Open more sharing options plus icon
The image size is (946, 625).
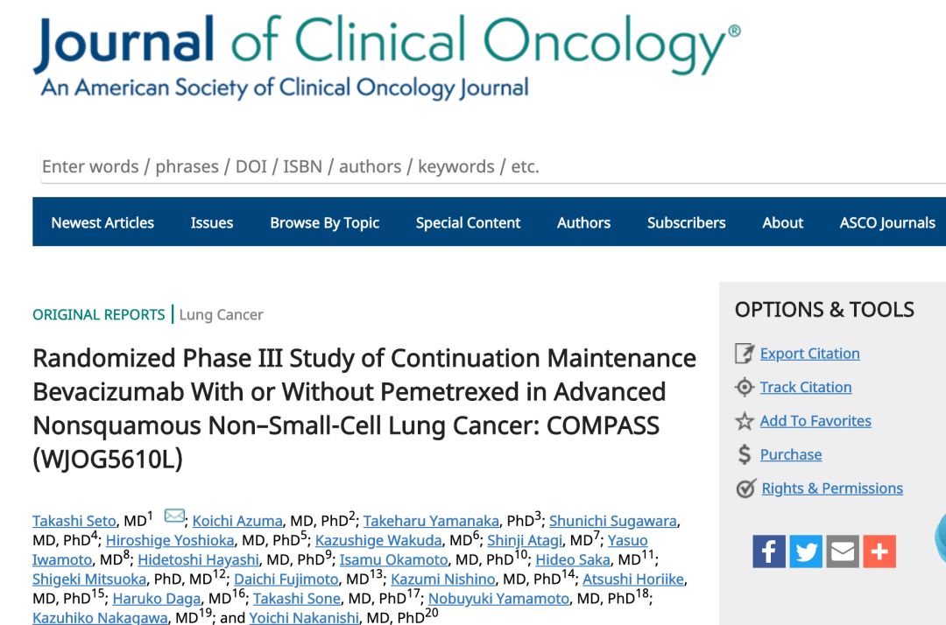(879, 551)
